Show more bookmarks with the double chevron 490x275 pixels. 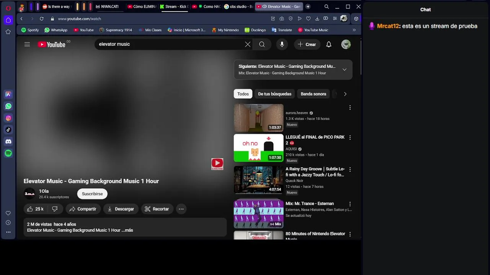pyautogui.click(x=354, y=30)
